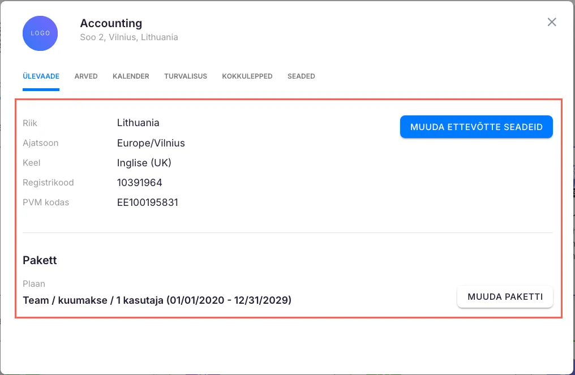Viewport: 575px width, 375px height.
Task: Switch to the ÜLEVAADE tab
Action: click(41, 76)
